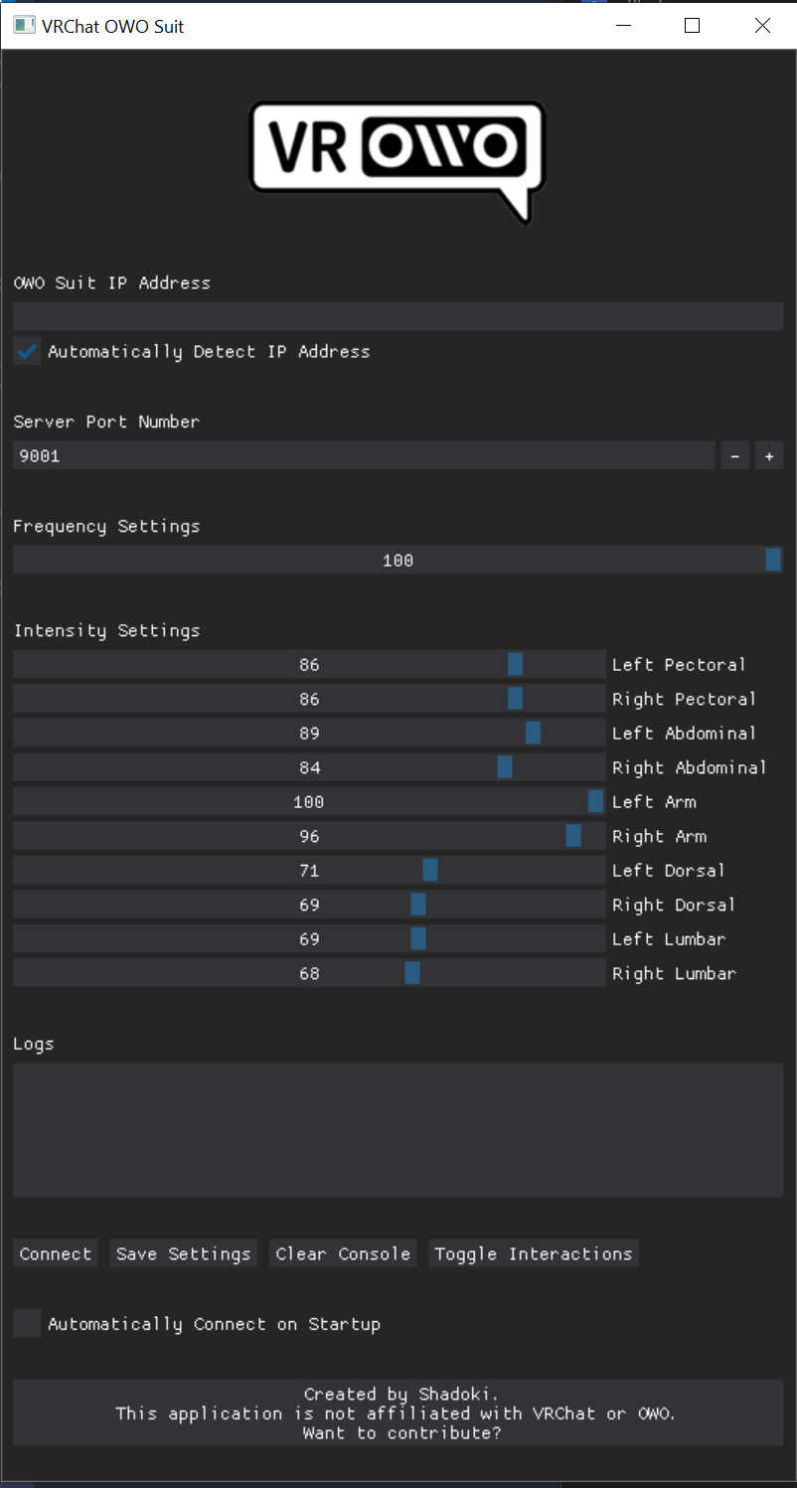Click the Left Arm intensity slider handle
This screenshot has height=1488, width=797.
pyautogui.click(x=595, y=802)
